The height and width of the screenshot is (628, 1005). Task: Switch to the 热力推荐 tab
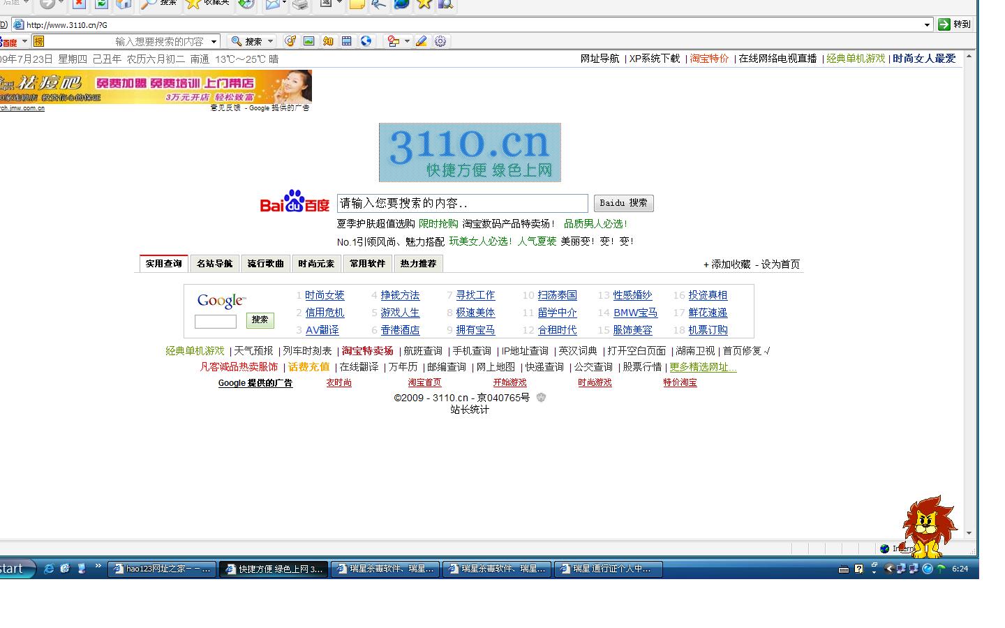click(419, 264)
